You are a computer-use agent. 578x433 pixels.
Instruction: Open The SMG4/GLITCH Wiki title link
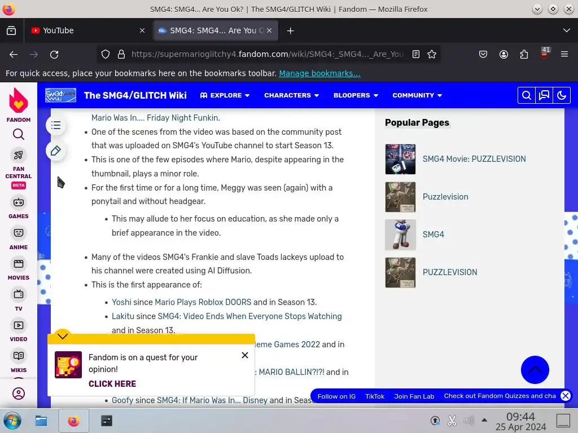click(135, 95)
